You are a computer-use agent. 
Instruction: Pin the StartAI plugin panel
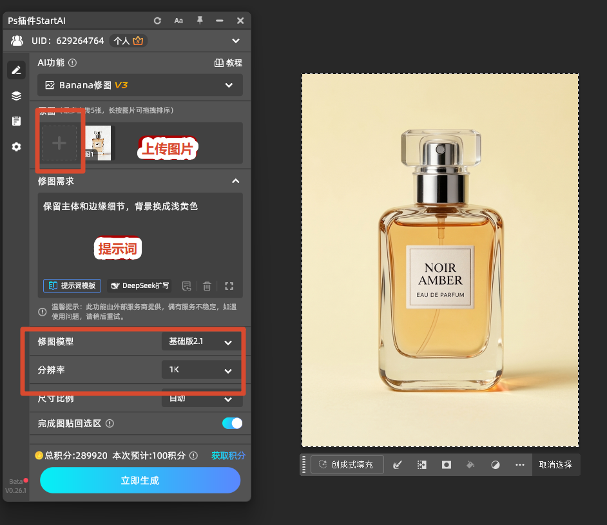coord(200,21)
